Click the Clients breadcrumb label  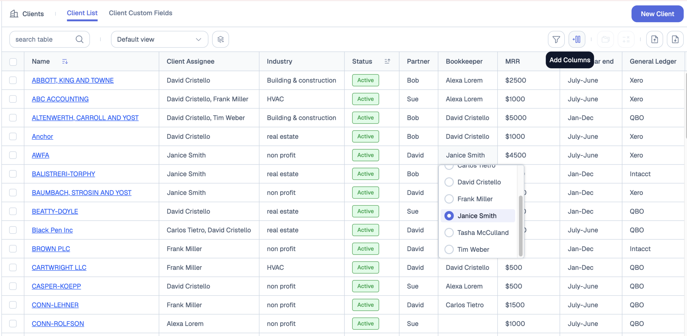point(33,14)
